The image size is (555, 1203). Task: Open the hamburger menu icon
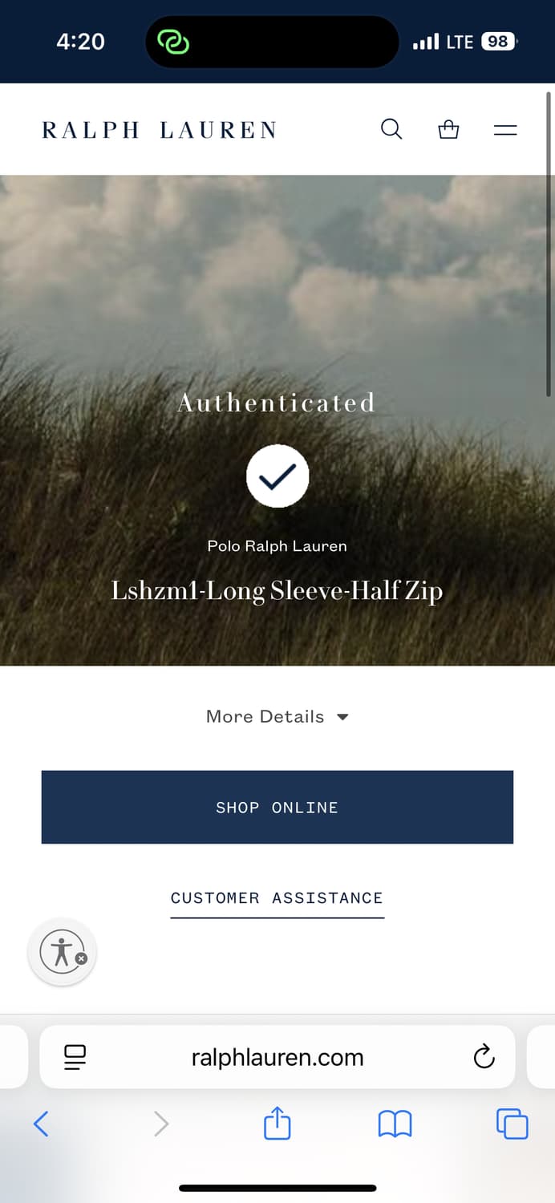tap(505, 129)
